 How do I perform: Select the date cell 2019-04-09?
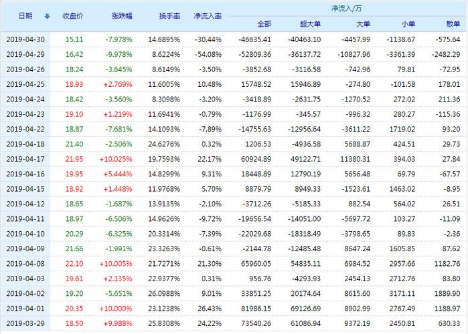(x=25, y=248)
